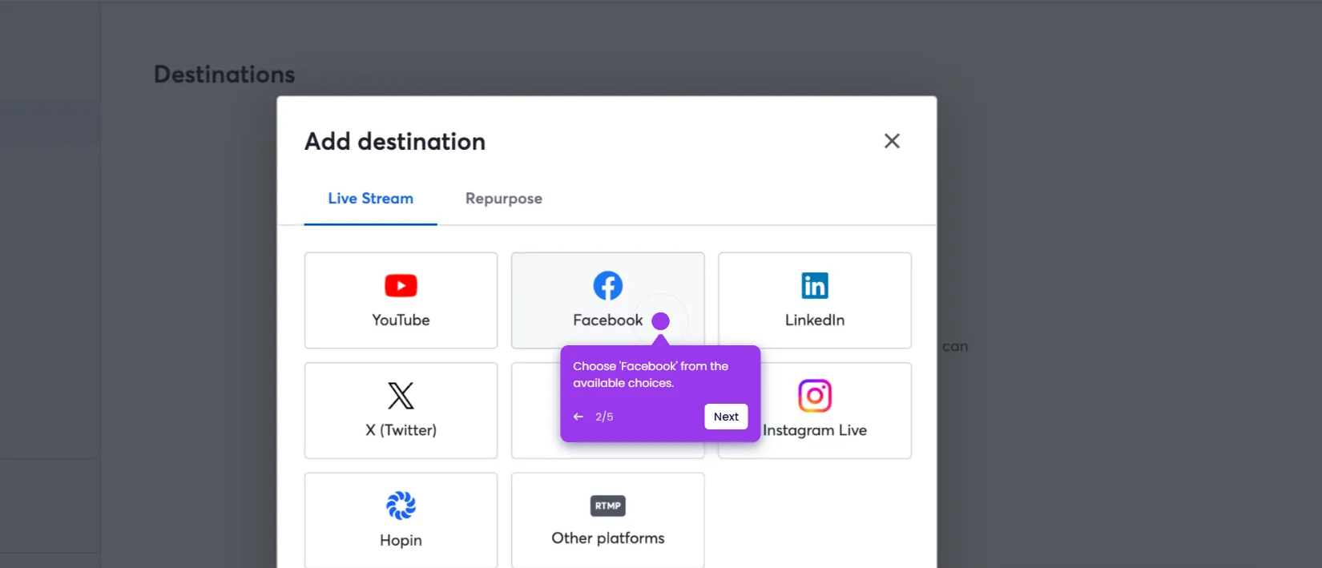
Task: Go back with the tooltip arrow
Action: tap(578, 417)
